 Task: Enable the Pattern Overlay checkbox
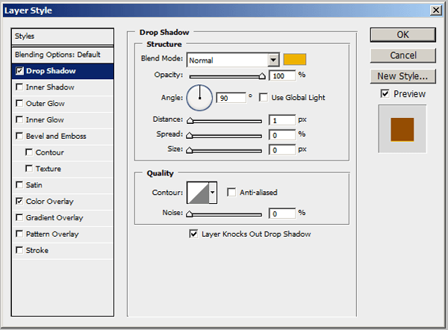pyautogui.click(x=19, y=234)
